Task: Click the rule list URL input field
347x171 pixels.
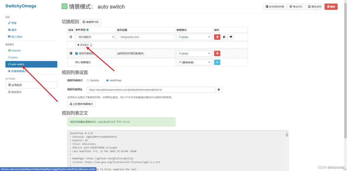Action: pos(151,90)
